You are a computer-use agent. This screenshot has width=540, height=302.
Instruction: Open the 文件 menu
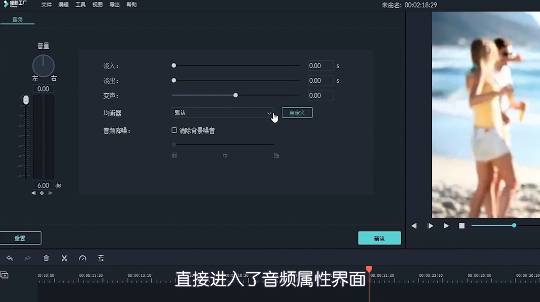[x=46, y=5]
